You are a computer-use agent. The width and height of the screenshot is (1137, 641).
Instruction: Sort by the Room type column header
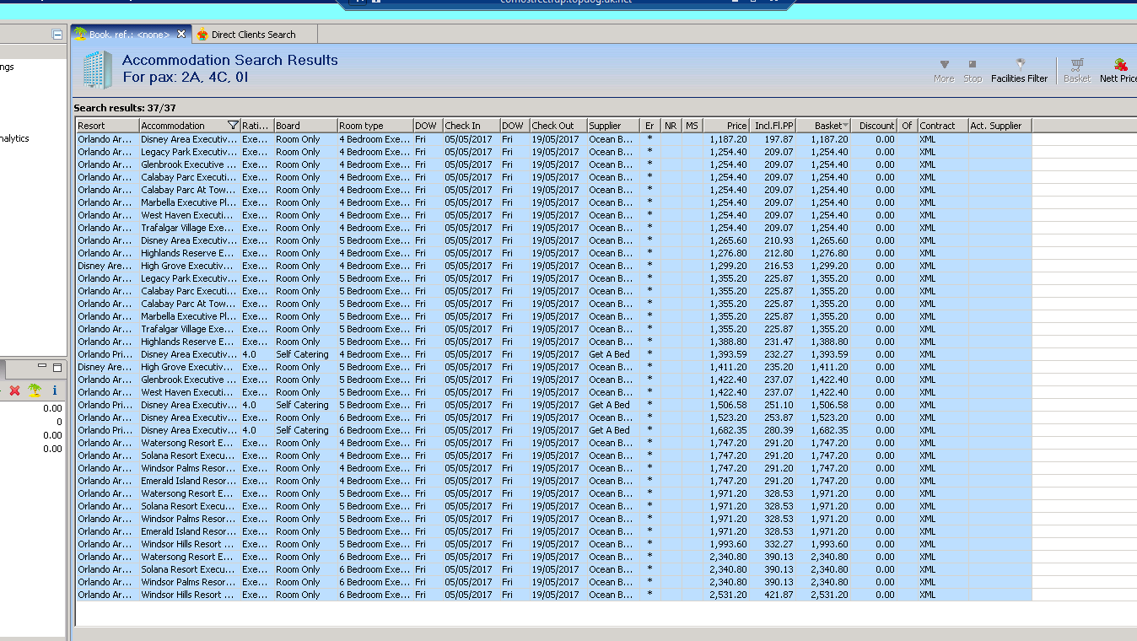point(375,126)
